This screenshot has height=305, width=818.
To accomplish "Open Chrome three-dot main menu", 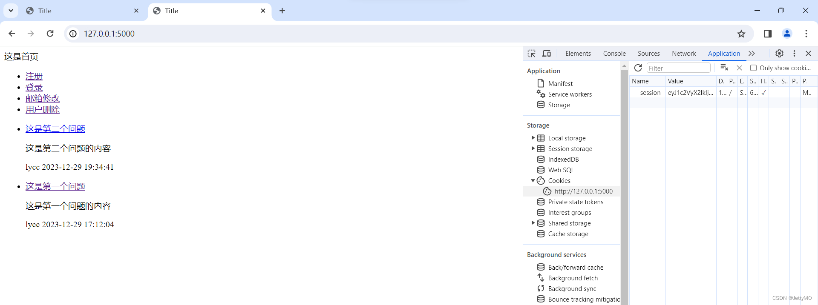I will (806, 34).
